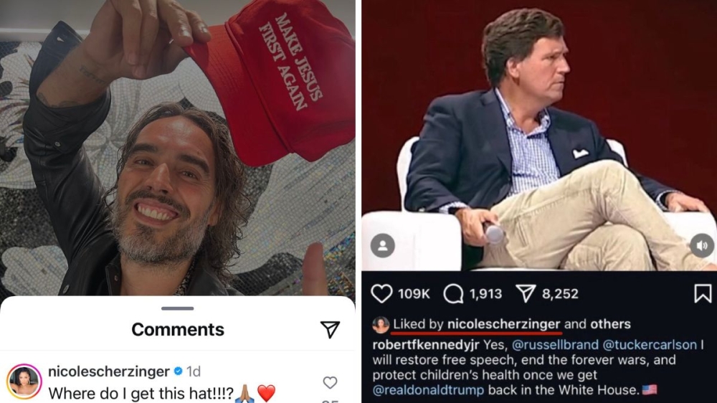The width and height of the screenshot is (717, 403).
Task: Share post using paper plane beside 8,252
Action: [x=526, y=294]
